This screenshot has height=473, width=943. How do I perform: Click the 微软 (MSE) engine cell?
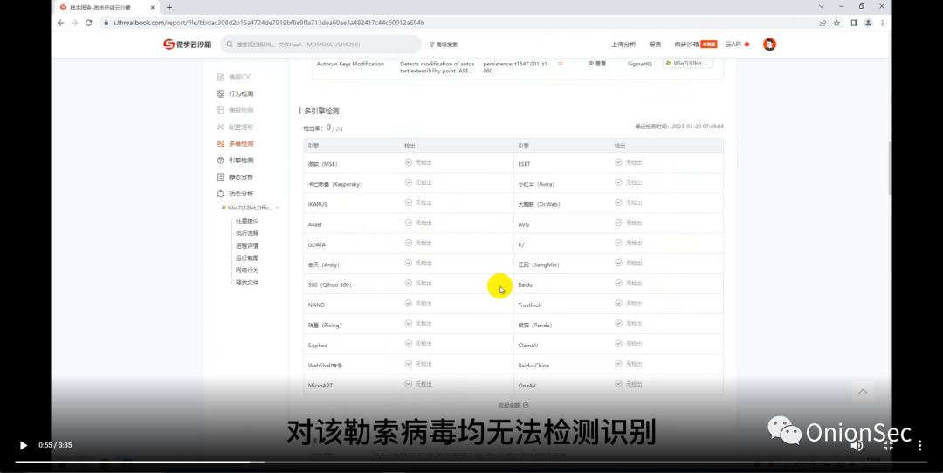pos(323,164)
